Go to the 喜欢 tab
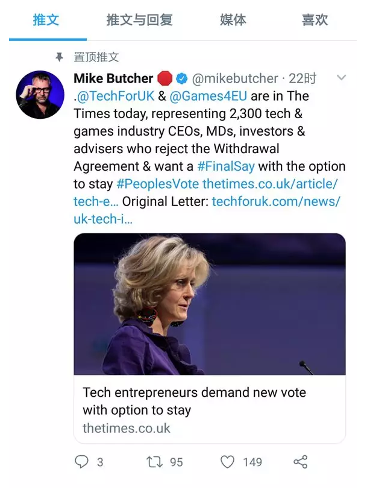 point(315,20)
